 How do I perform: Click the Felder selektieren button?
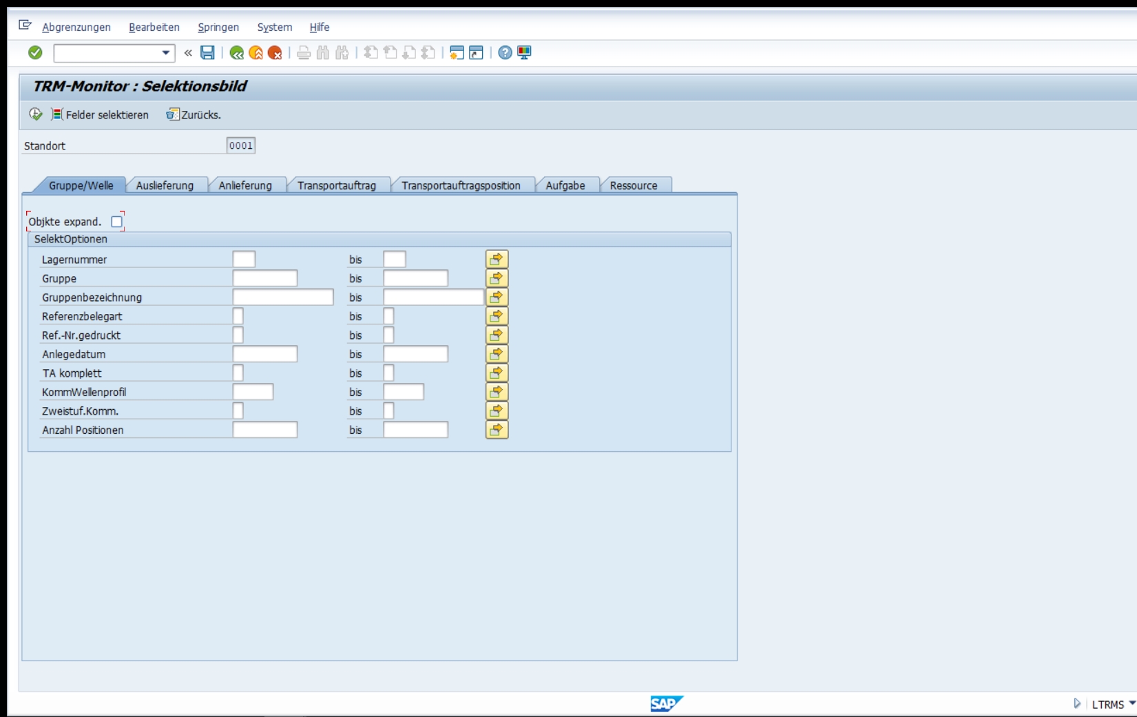(x=101, y=115)
